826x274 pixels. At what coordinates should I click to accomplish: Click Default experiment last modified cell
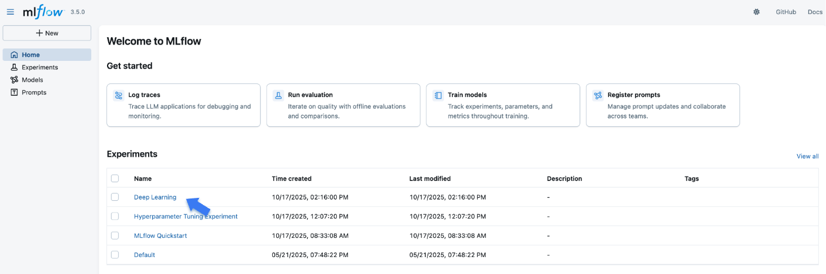click(447, 255)
